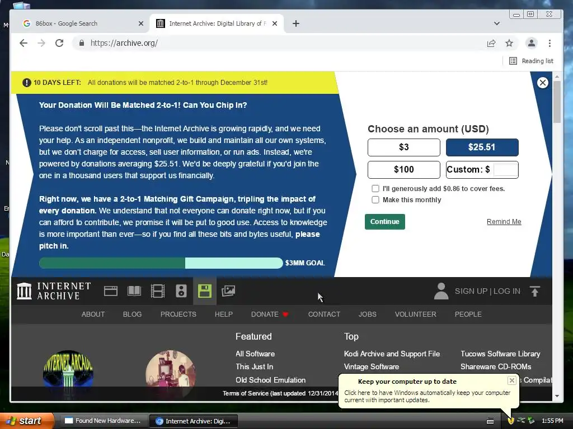Image resolution: width=573 pixels, height=429 pixels.
Task: Check the add $0.86 to cover fees box
Action: tap(375, 189)
